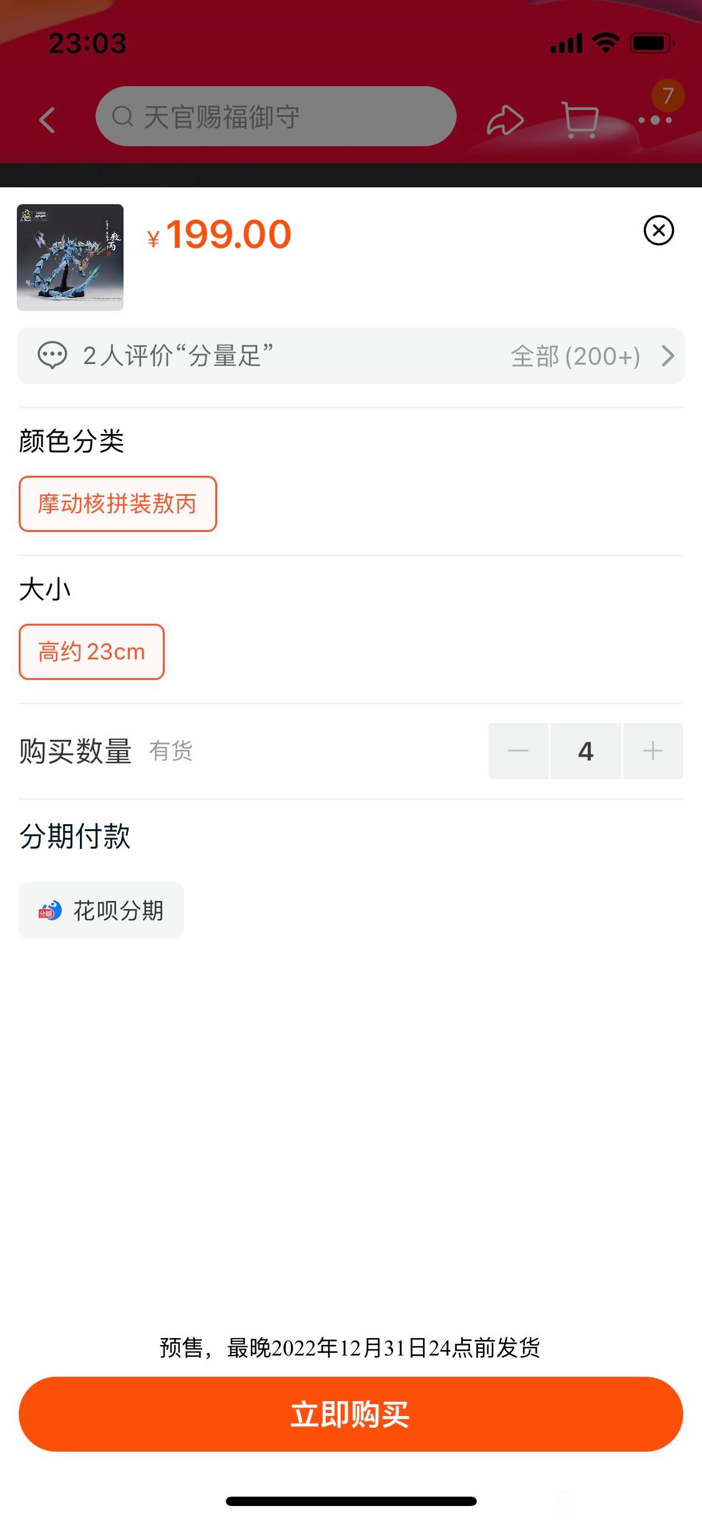Tap the magnifier search icon
Viewport: 702px width, 1521px height.
coord(122,116)
